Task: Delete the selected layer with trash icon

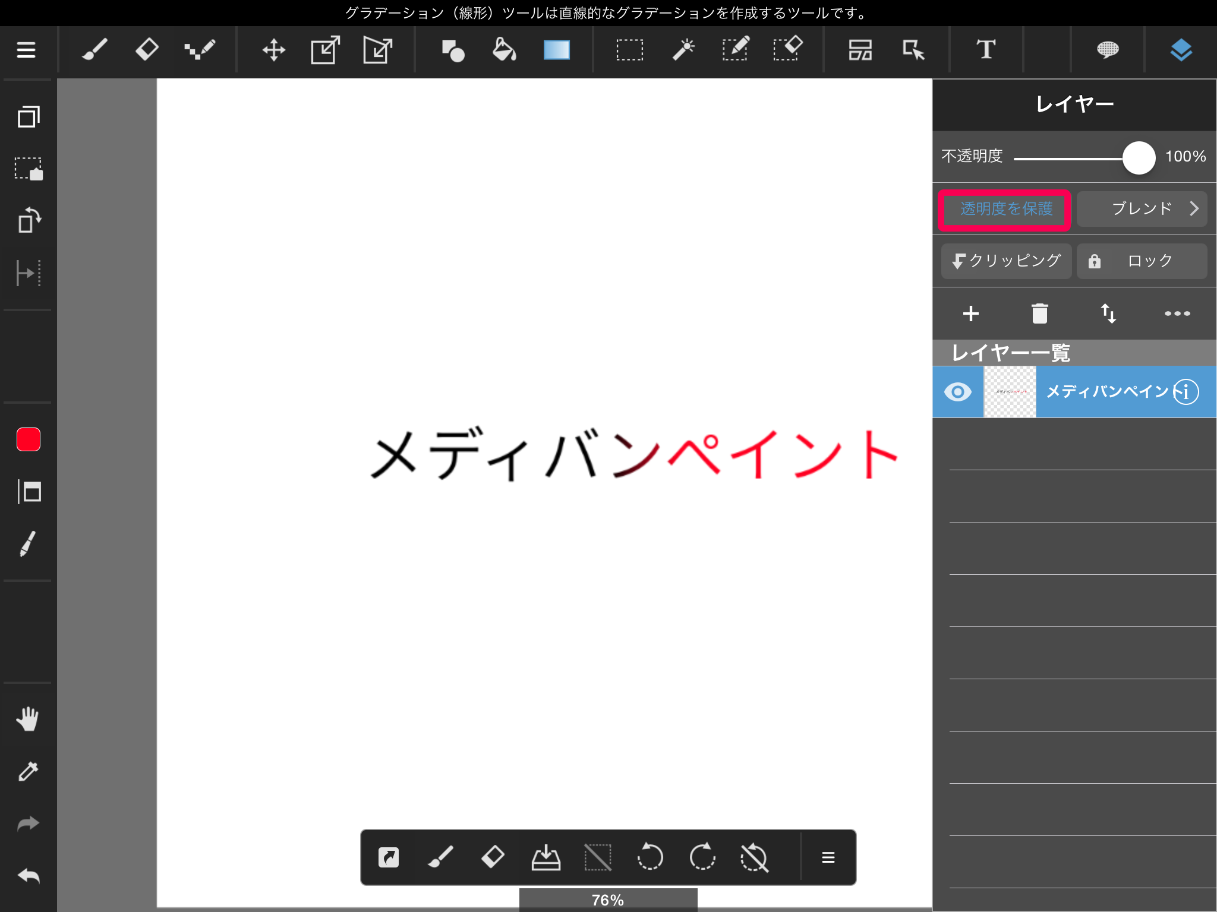Action: (1040, 313)
